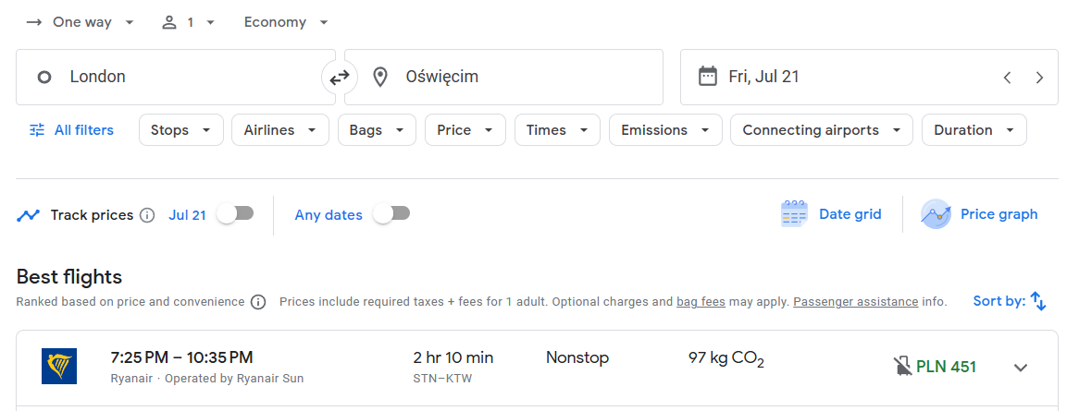Viewport: 1079px width, 411px height.
Task: Follow the Passenger assistance link
Action: pos(855,302)
